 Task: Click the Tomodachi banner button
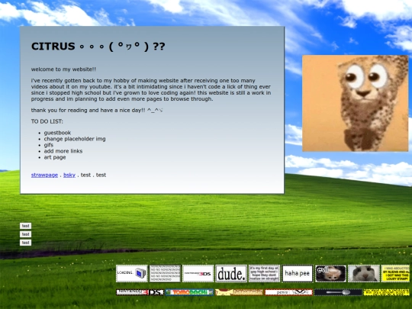pos(189,292)
